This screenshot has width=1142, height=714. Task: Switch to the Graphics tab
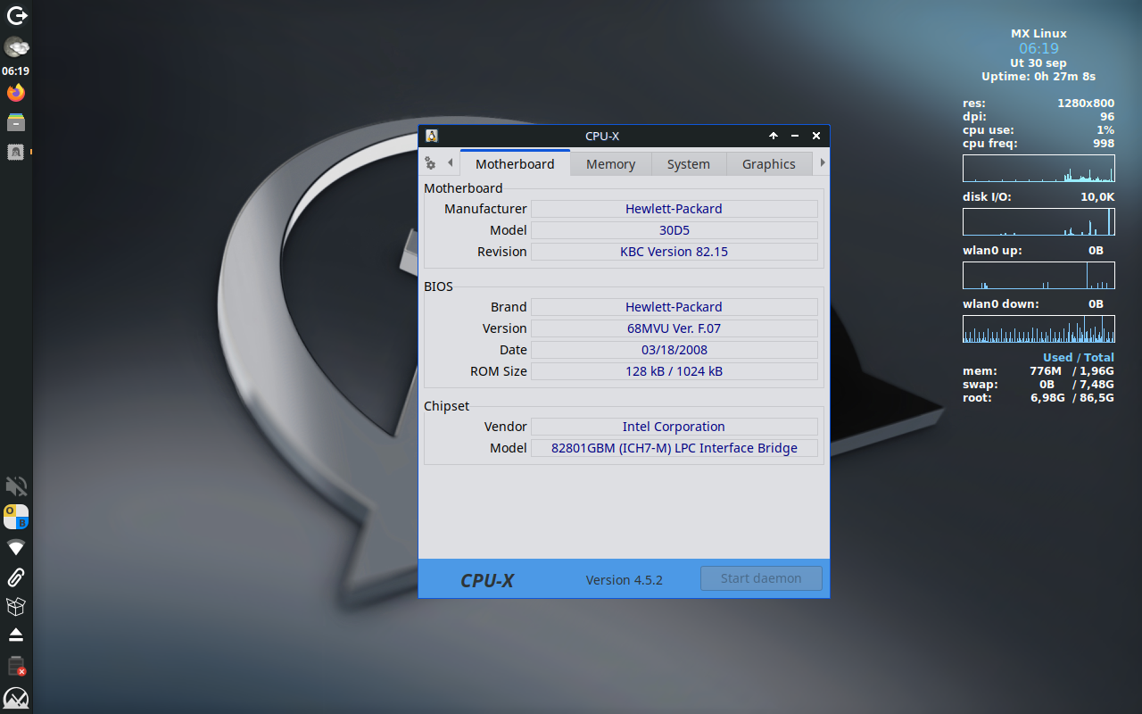(x=769, y=163)
